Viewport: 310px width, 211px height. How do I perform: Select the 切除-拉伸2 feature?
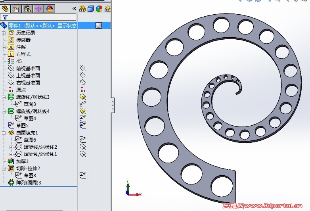28,168
